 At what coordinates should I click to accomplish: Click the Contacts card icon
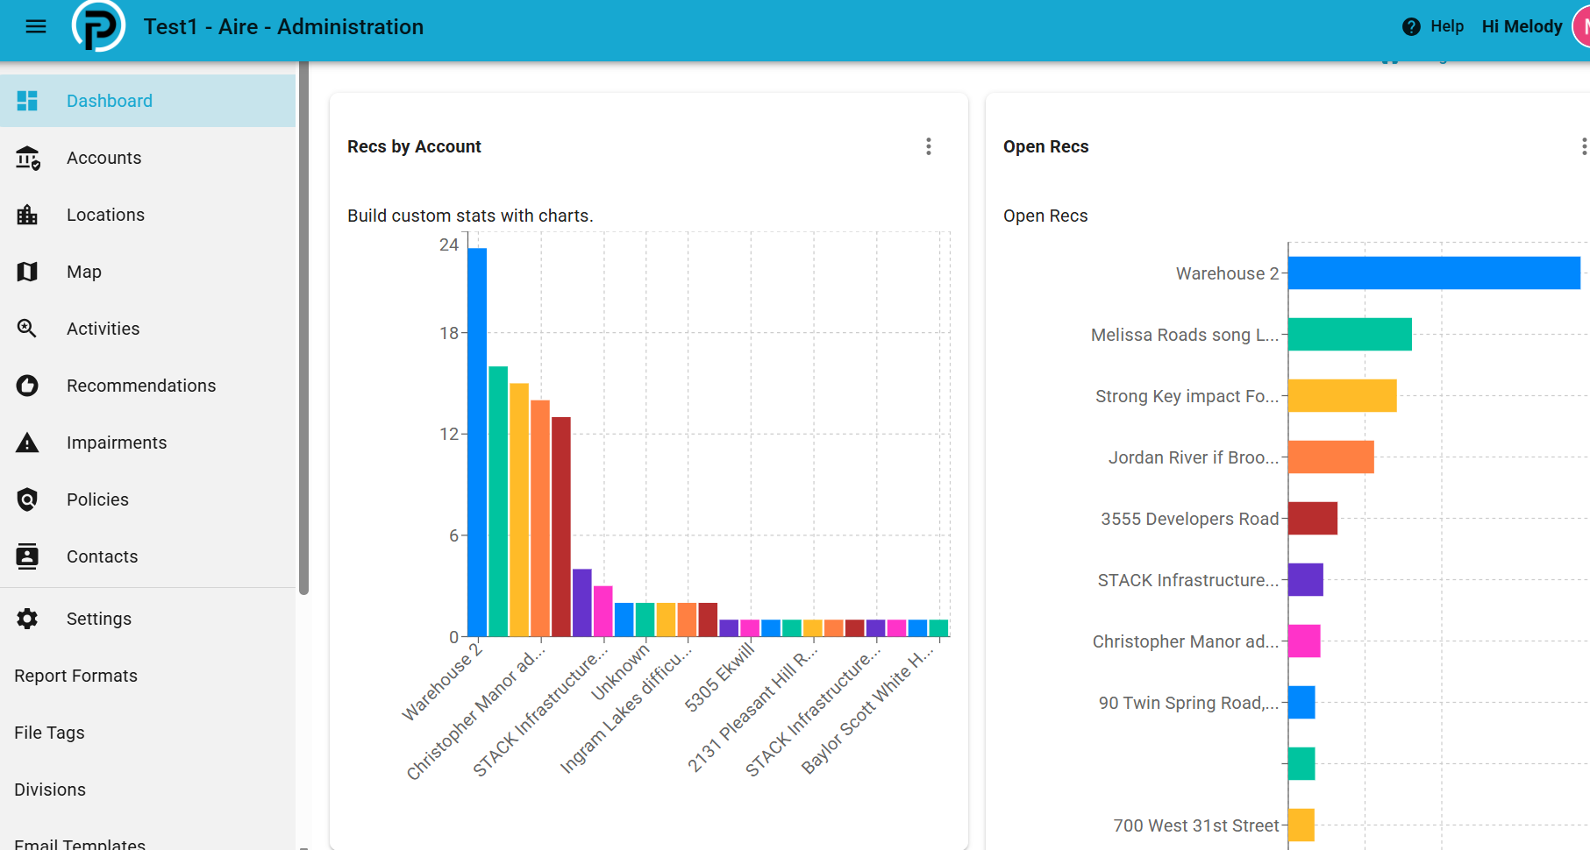click(x=27, y=556)
